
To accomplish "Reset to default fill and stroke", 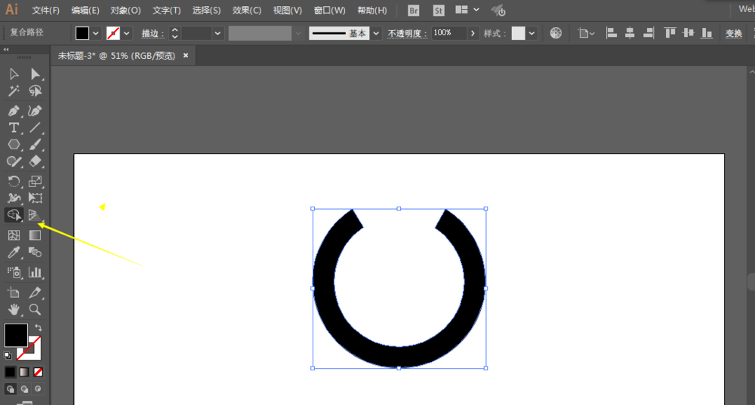I will tap(8, 356).
